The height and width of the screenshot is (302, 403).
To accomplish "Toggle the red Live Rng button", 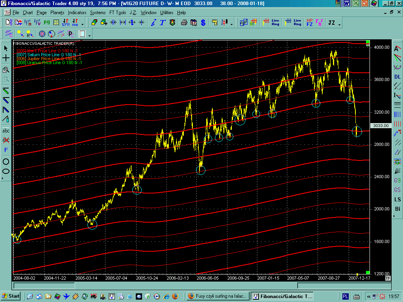I will click(271, 23).
